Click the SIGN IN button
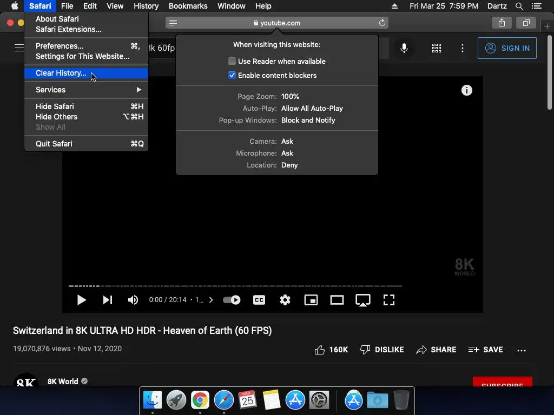The width and height of the screenshot is (554, 415). pyautogui.click(x=506, y=48)
